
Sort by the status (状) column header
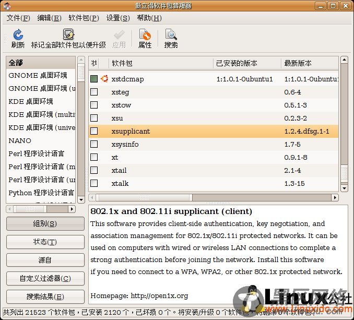point(94,63)
